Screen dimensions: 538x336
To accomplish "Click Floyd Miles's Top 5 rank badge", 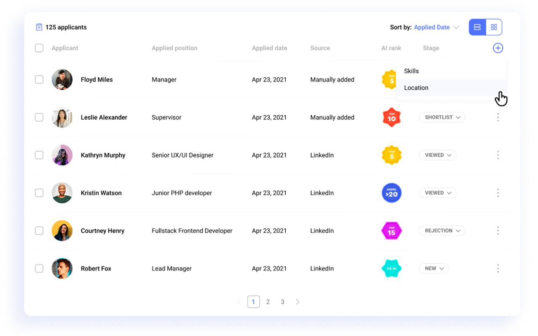I will pos(390,79).
